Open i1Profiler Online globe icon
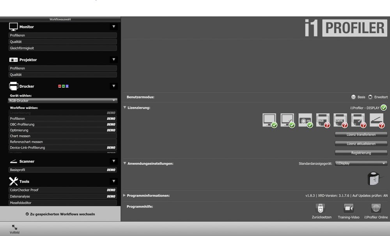390x236 pixels. 376,209
